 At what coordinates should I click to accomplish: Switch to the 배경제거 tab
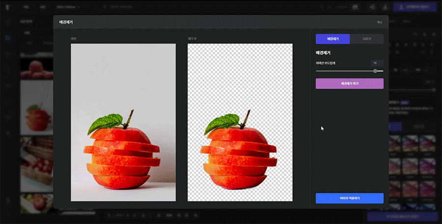[x=332, y=39]
